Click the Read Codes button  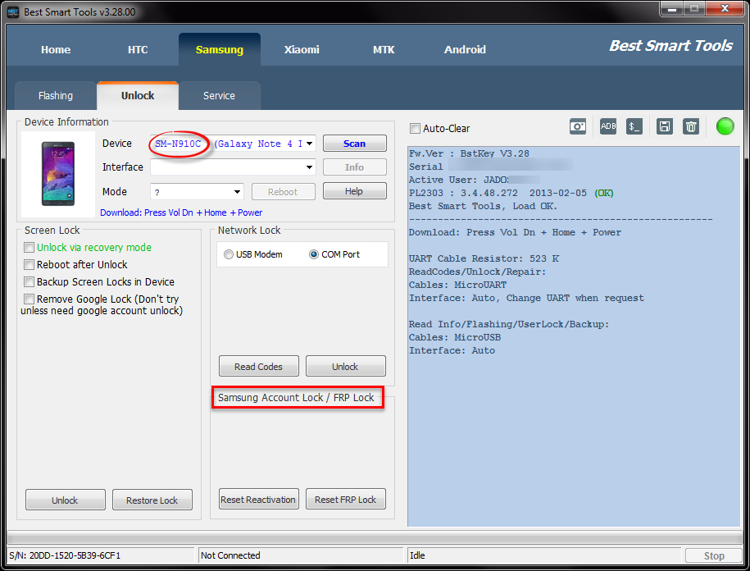259,366
